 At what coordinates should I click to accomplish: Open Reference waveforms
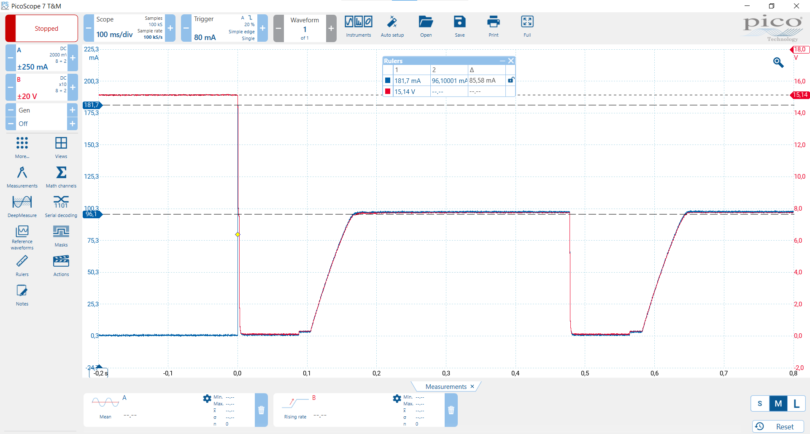pyautogui.click(x=22, y=238)
